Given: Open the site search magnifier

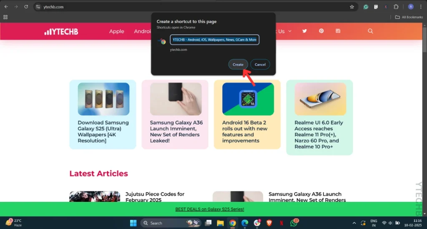Looking at the screenshot, I should coord(370,31).
